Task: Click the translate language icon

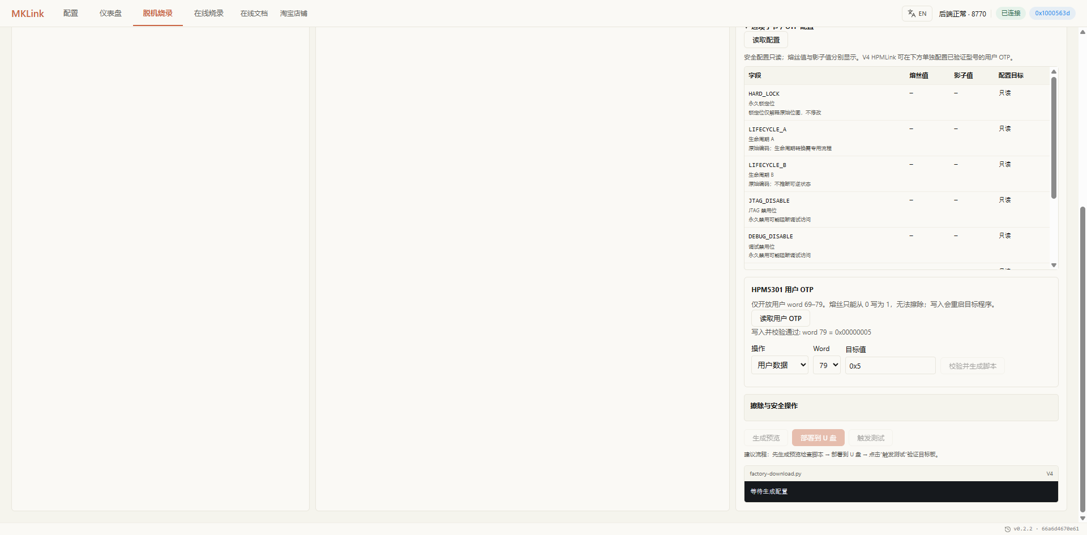Action: coord(911,14)
